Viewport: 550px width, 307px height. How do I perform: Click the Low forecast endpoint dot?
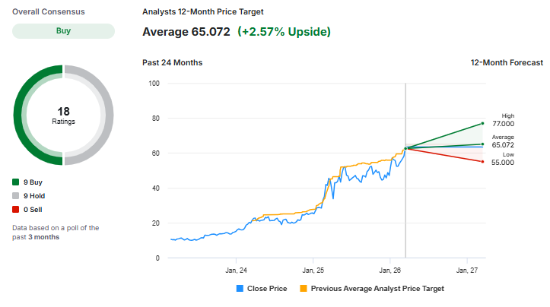[x=482, y=162]
